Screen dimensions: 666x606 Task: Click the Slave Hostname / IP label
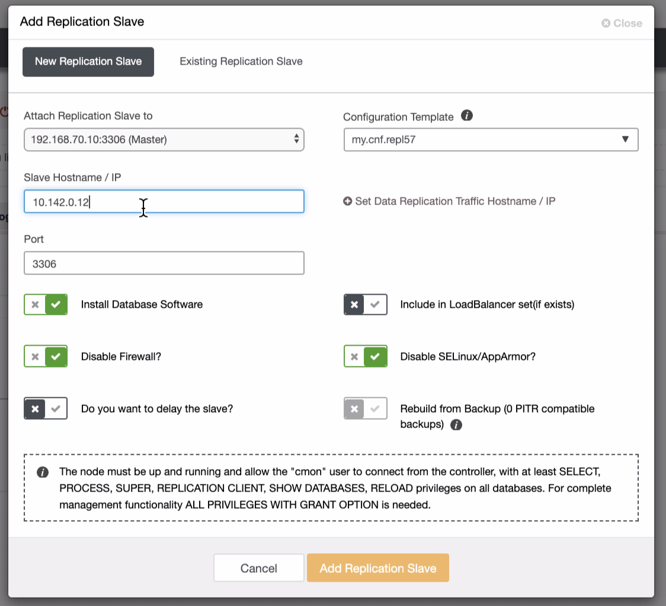[72, 177]
